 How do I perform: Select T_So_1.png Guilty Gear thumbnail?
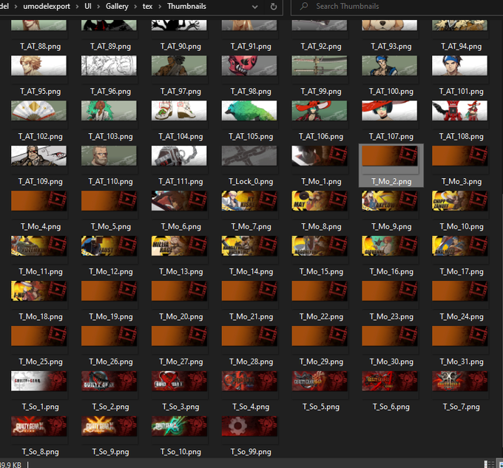tap(38, 381)
